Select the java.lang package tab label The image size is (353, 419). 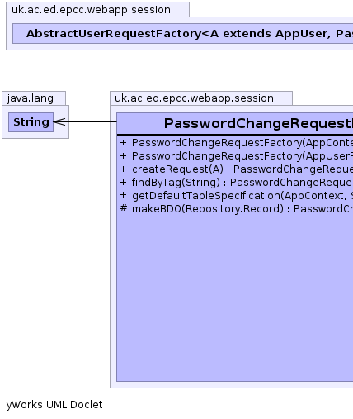pos(31,98)
